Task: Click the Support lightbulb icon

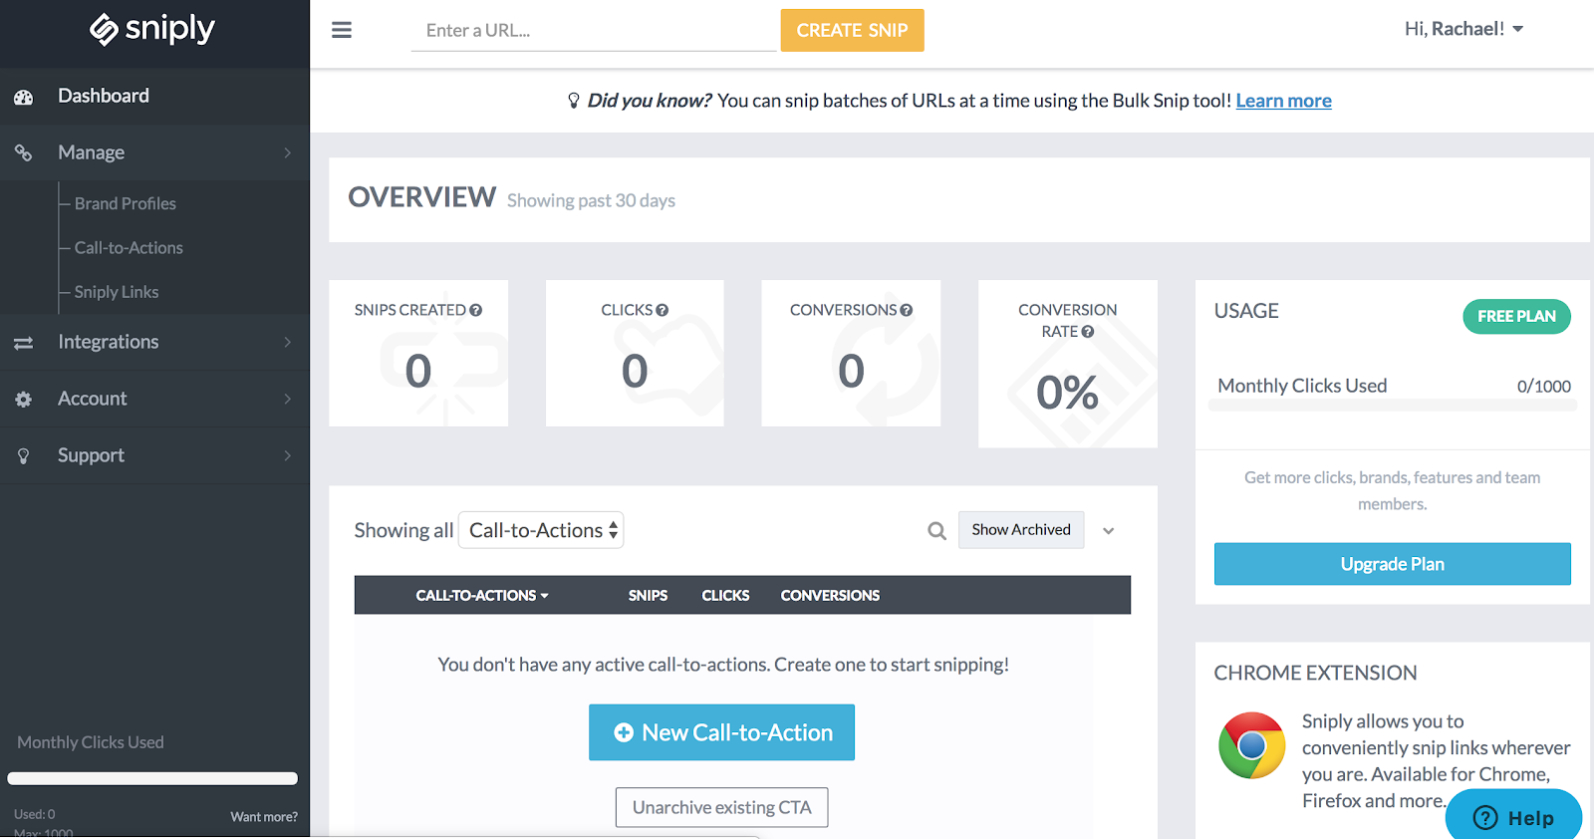Action: [x=24, y=455]
